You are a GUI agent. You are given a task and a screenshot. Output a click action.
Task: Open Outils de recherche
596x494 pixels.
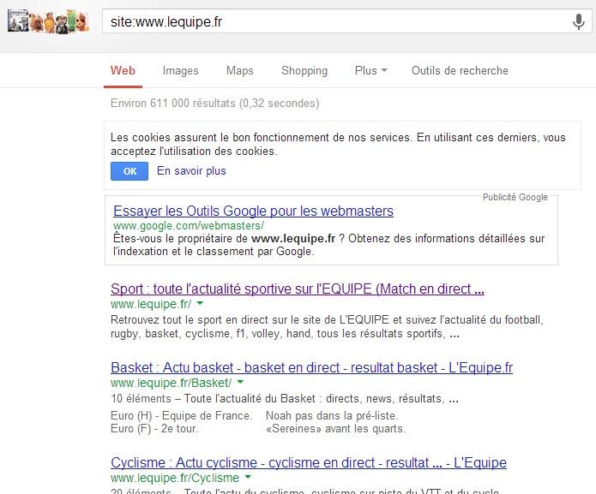pos(460,70)
